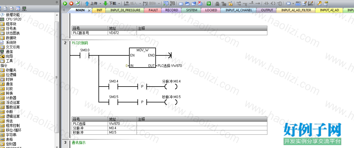Click the project tree vertical scrollbar

[57, 77]
